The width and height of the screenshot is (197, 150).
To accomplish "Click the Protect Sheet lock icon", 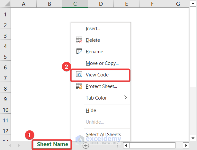I will [x=79, y=86].
